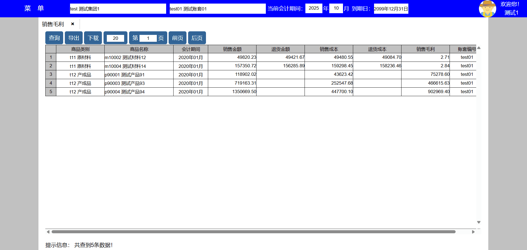Open the test 测试集团1 group selector

click(x=118, y=9)
